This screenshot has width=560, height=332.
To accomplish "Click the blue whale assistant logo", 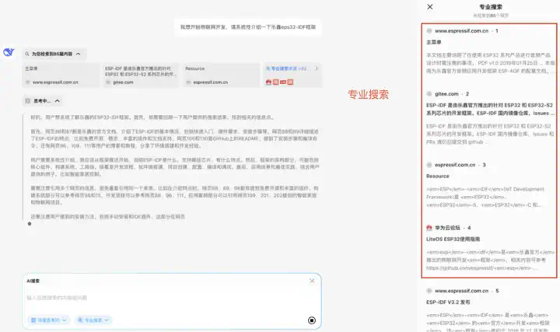I will pyautogui.click(x=9, y=52).
